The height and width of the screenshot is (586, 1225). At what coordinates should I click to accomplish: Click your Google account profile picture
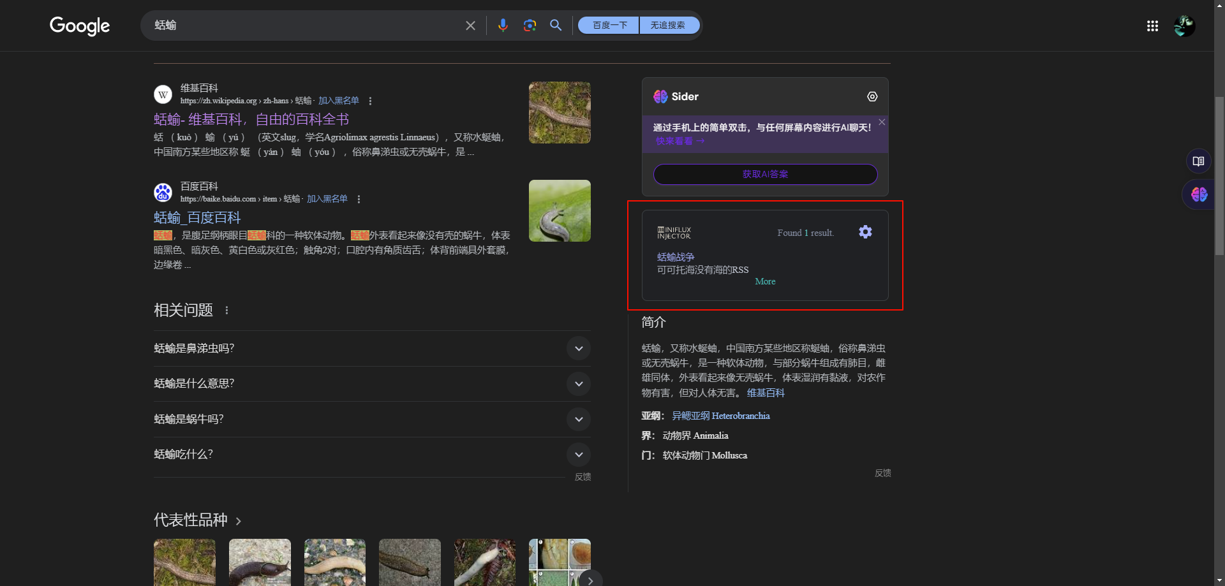point(1184,26)
